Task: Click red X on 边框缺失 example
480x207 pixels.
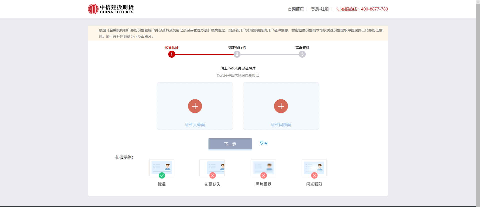Action: (x=212, y=176)
